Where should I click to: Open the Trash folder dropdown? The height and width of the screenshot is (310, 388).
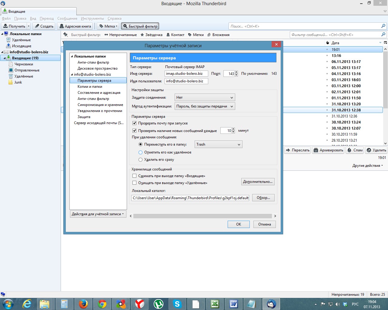[x=218, y=144]
